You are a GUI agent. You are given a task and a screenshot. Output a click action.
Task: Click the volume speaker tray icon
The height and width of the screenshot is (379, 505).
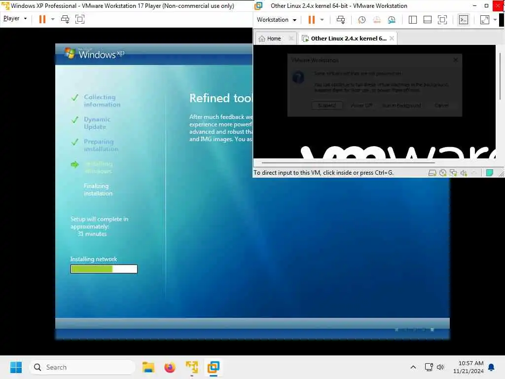(x=440, y=367)
